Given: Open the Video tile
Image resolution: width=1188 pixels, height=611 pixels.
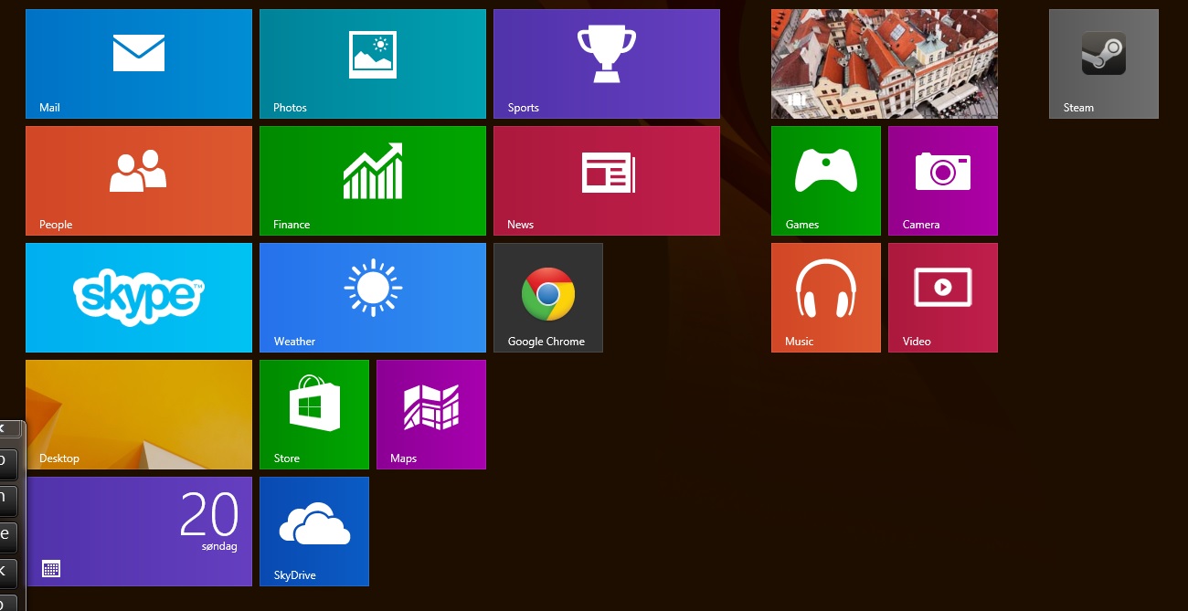Looking at the screenshot, I should tap(943, 298).
